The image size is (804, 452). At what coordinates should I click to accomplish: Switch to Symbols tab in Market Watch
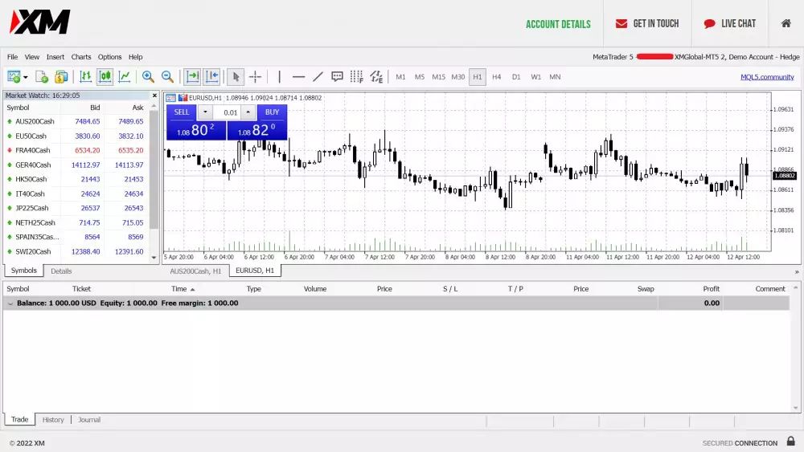pos(23,271)
